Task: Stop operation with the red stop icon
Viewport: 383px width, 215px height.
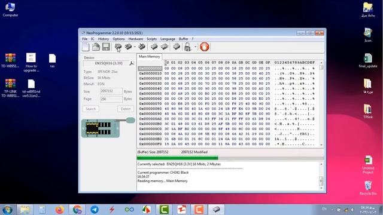Action: pos(205,47)
